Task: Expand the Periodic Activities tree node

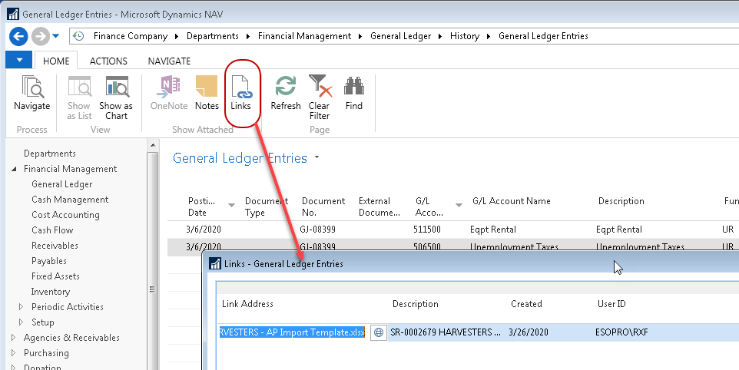Action: [22, 307]
